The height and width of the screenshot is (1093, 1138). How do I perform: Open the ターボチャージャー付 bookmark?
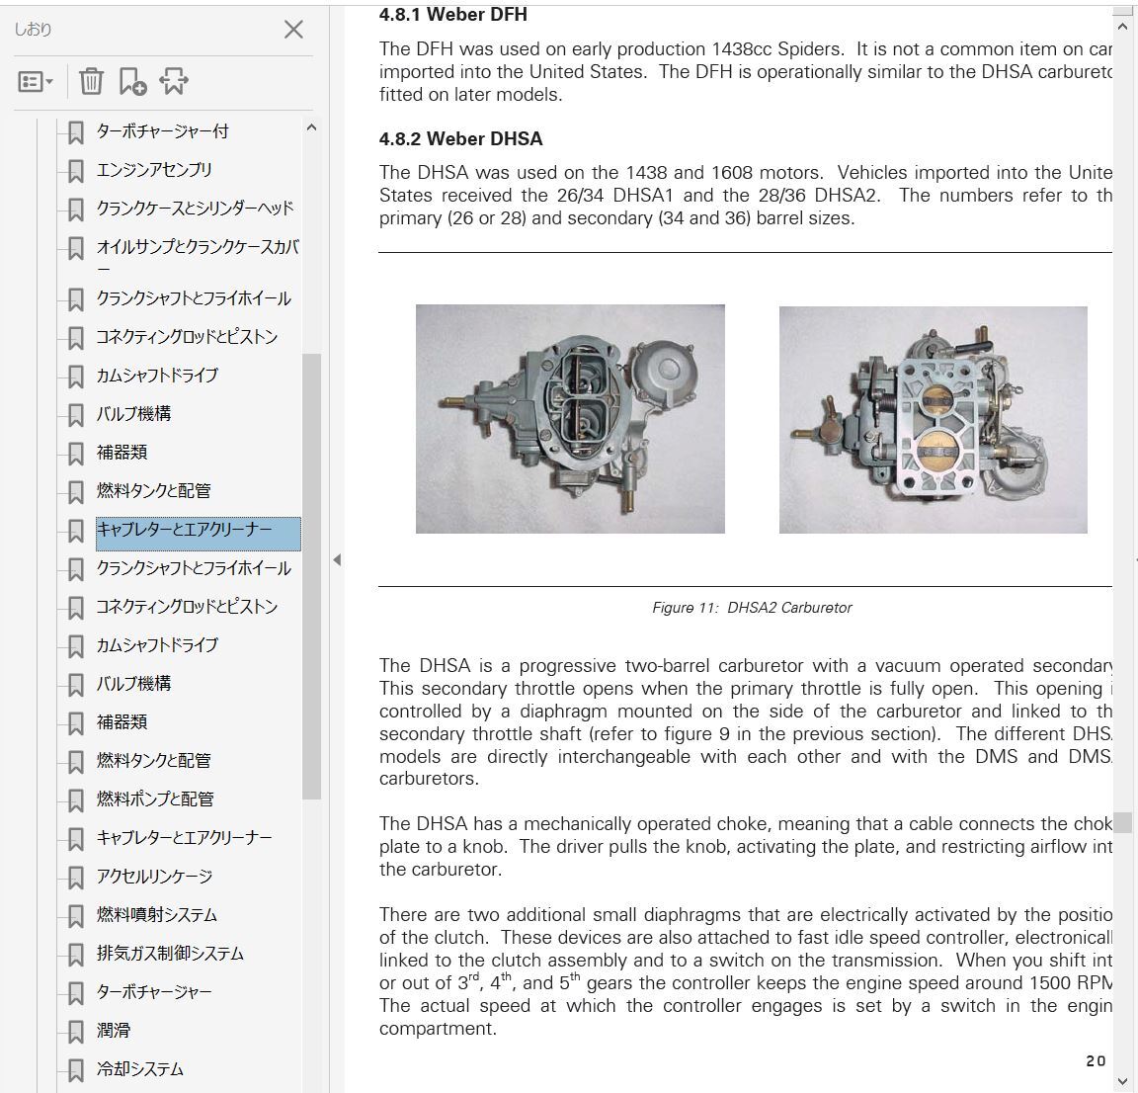163,131
